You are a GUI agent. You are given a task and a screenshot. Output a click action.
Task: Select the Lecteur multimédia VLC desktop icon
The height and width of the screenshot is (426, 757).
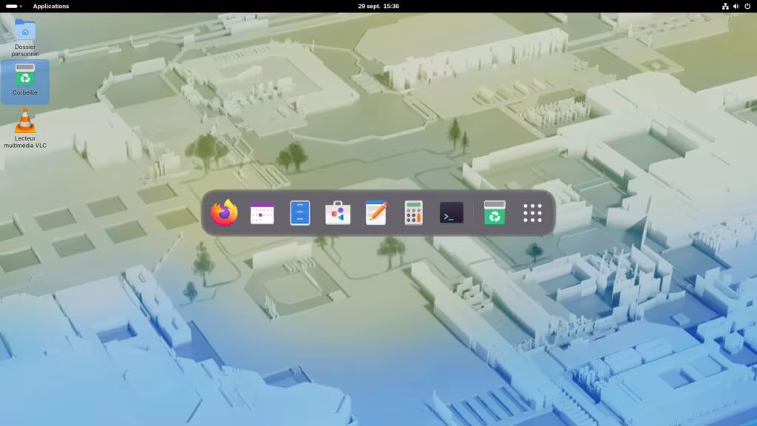(25, 128)
